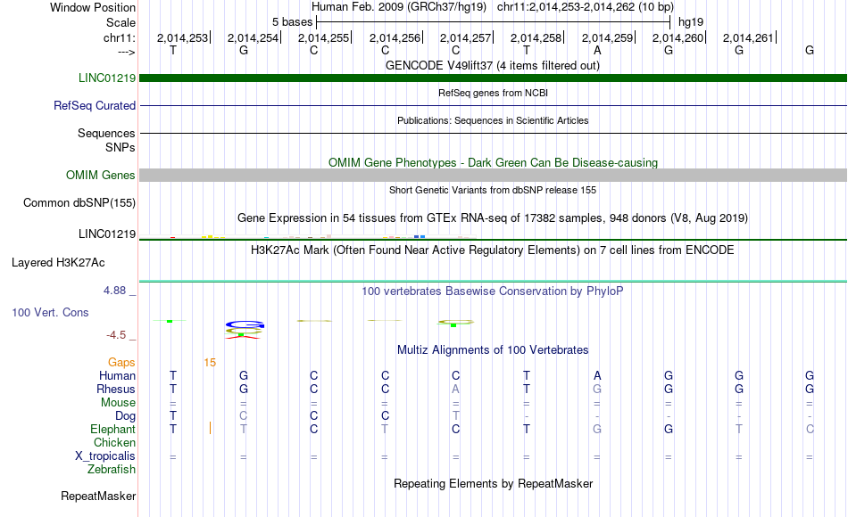848x517 pixels.
Task: Click the Publications: Sequences in Scientific Articles title
Action: pos(493,120)
